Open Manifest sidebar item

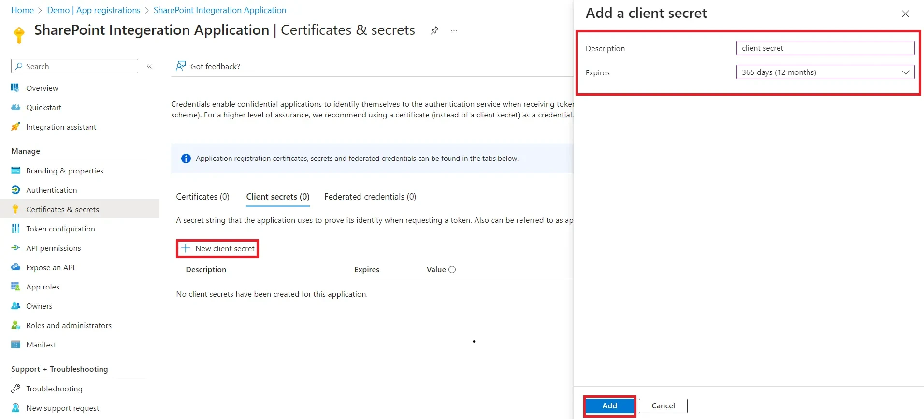click(x=41, y=345)
